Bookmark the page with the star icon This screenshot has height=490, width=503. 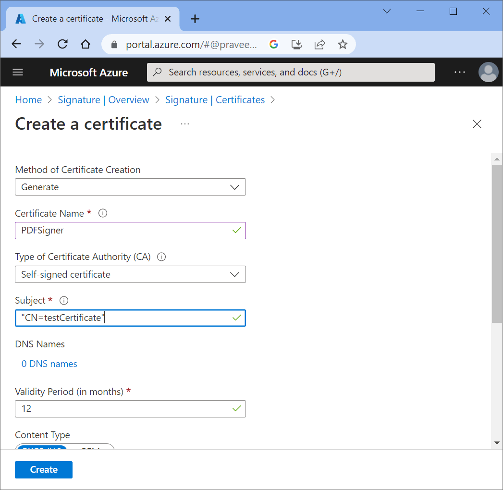click(x=343, y=44)
